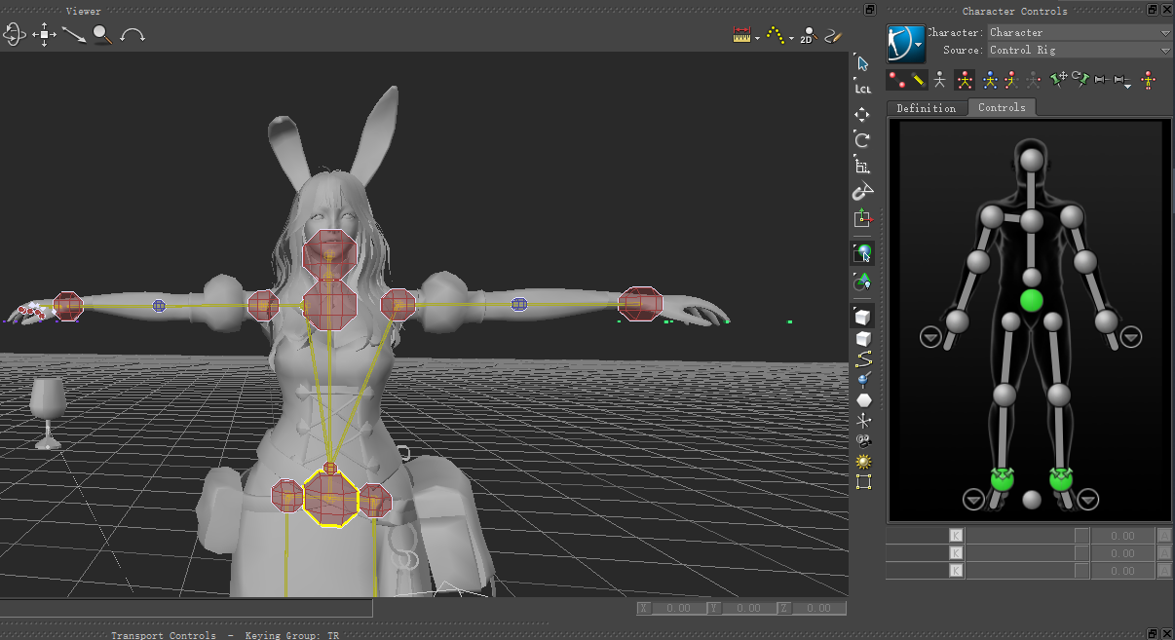The width and height of the screenshot is (1175, 640).
Task: Select the Translate tool in viewer toolbar
Action: point(862,115)
